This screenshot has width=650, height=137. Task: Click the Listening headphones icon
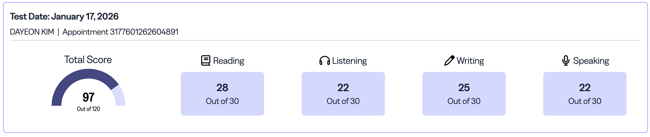[x=324, y=61]
